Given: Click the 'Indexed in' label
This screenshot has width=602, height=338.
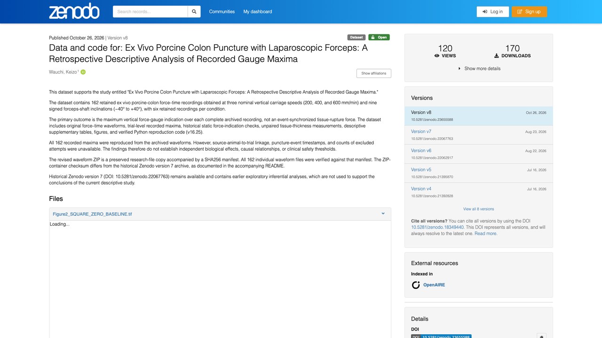Looking at the screenshot, I should (422, 274).
